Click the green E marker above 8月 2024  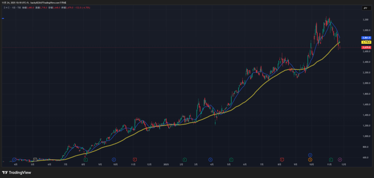pyautogui.click(x=86, y=159)
